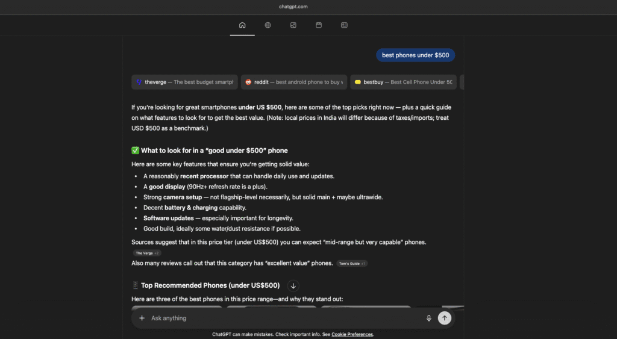Open Cookie Preferences link
The height and width of the screenshot is (339, 617).
[x=352, y=334]
